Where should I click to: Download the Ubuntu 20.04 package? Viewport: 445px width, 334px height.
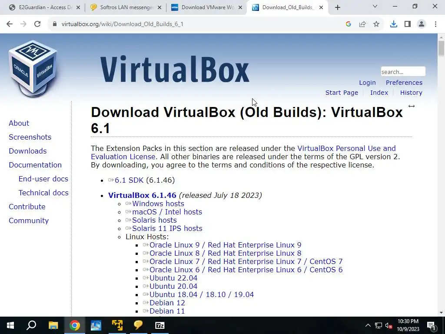click(x=173, y=286)
